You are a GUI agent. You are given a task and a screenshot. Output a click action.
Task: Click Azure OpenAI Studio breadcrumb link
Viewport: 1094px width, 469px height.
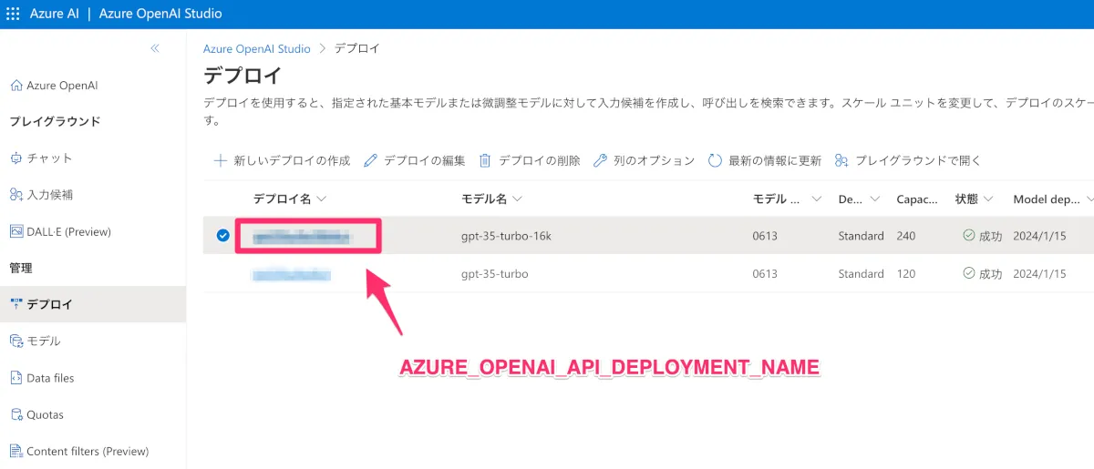(257, 48)
